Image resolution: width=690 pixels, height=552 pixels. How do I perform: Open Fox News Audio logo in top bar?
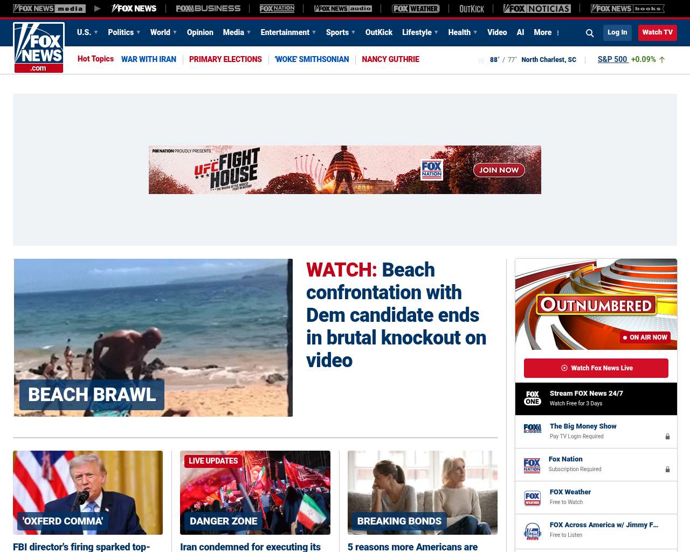343,9
